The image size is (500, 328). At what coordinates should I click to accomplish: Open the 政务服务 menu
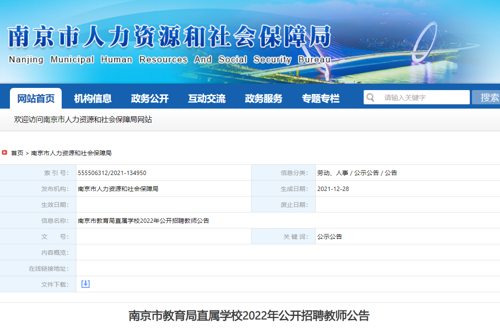[264, 98]
